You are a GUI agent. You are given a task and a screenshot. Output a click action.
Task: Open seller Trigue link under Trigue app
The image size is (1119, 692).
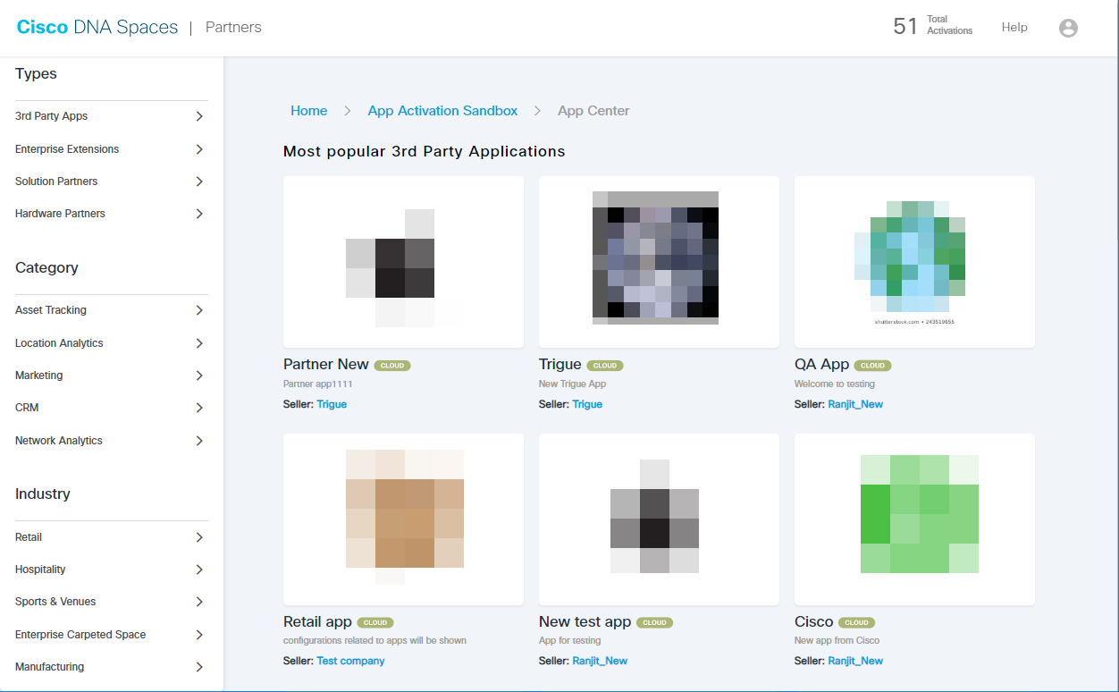tap(587, 404)
